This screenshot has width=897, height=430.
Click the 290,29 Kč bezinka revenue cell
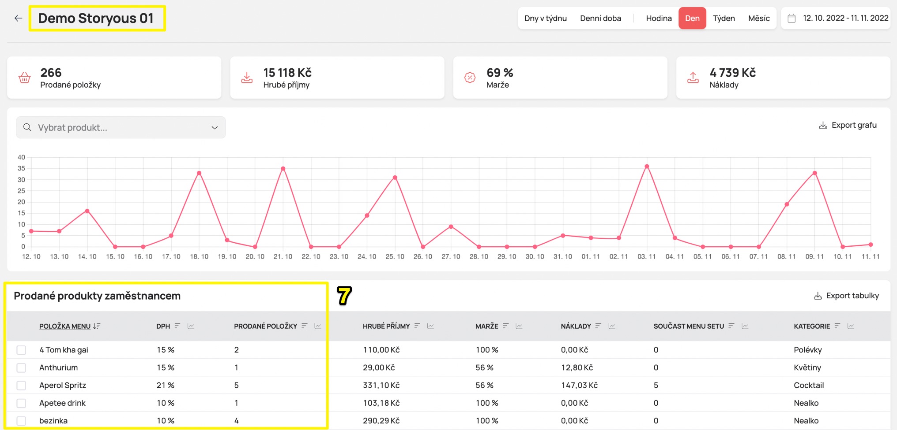coord(381,421)
